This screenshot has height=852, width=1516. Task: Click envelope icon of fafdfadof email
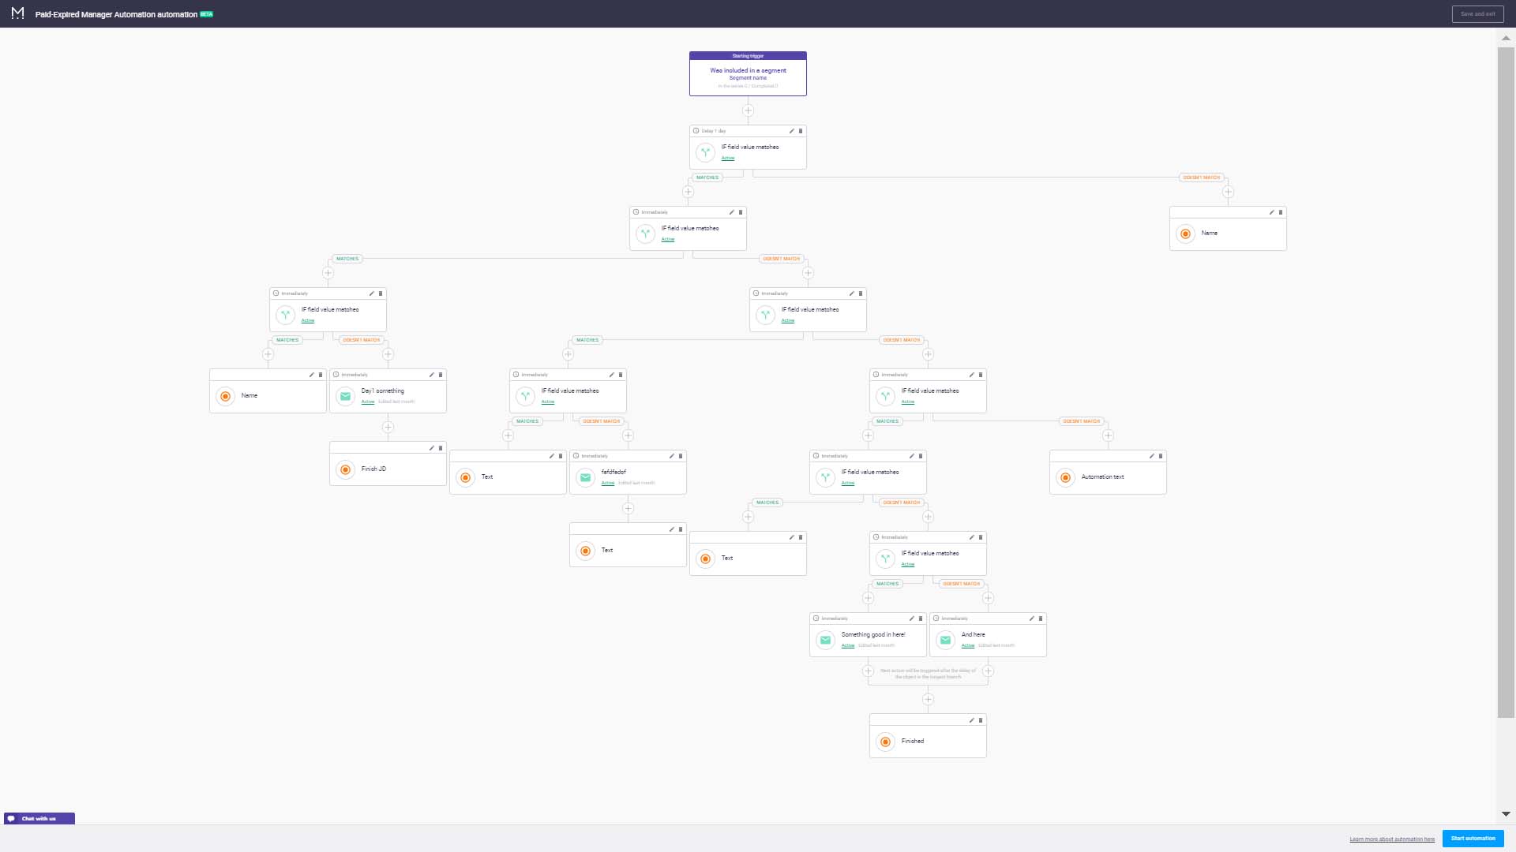point(585,477)
